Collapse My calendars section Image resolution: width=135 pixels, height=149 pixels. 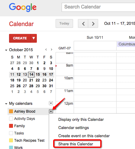tap(6, 104)
